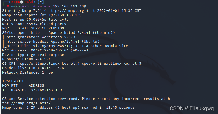This screenshot has height=114, width=218.
Task: Click the CSDN @Eliaukqwq watermark
Action: 192,108
